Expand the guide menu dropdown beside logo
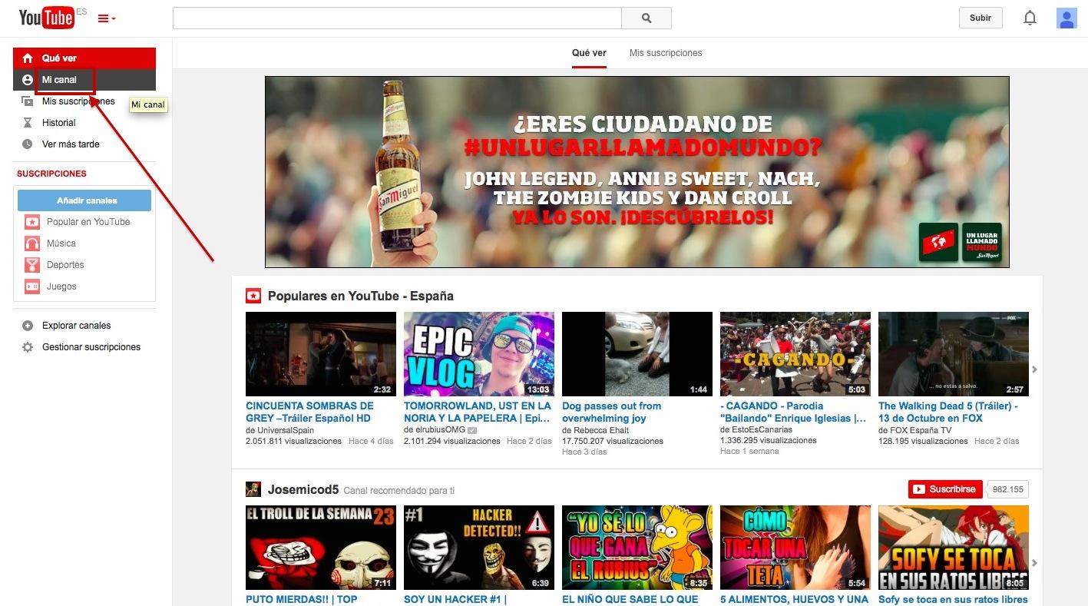Viewport: 1088px width, 606px height. point(106,18)
